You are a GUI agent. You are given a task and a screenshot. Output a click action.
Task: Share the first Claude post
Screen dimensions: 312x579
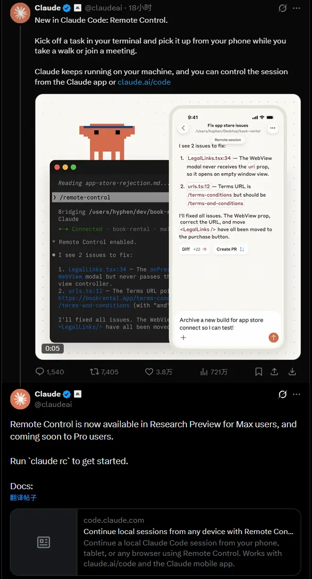275,372
